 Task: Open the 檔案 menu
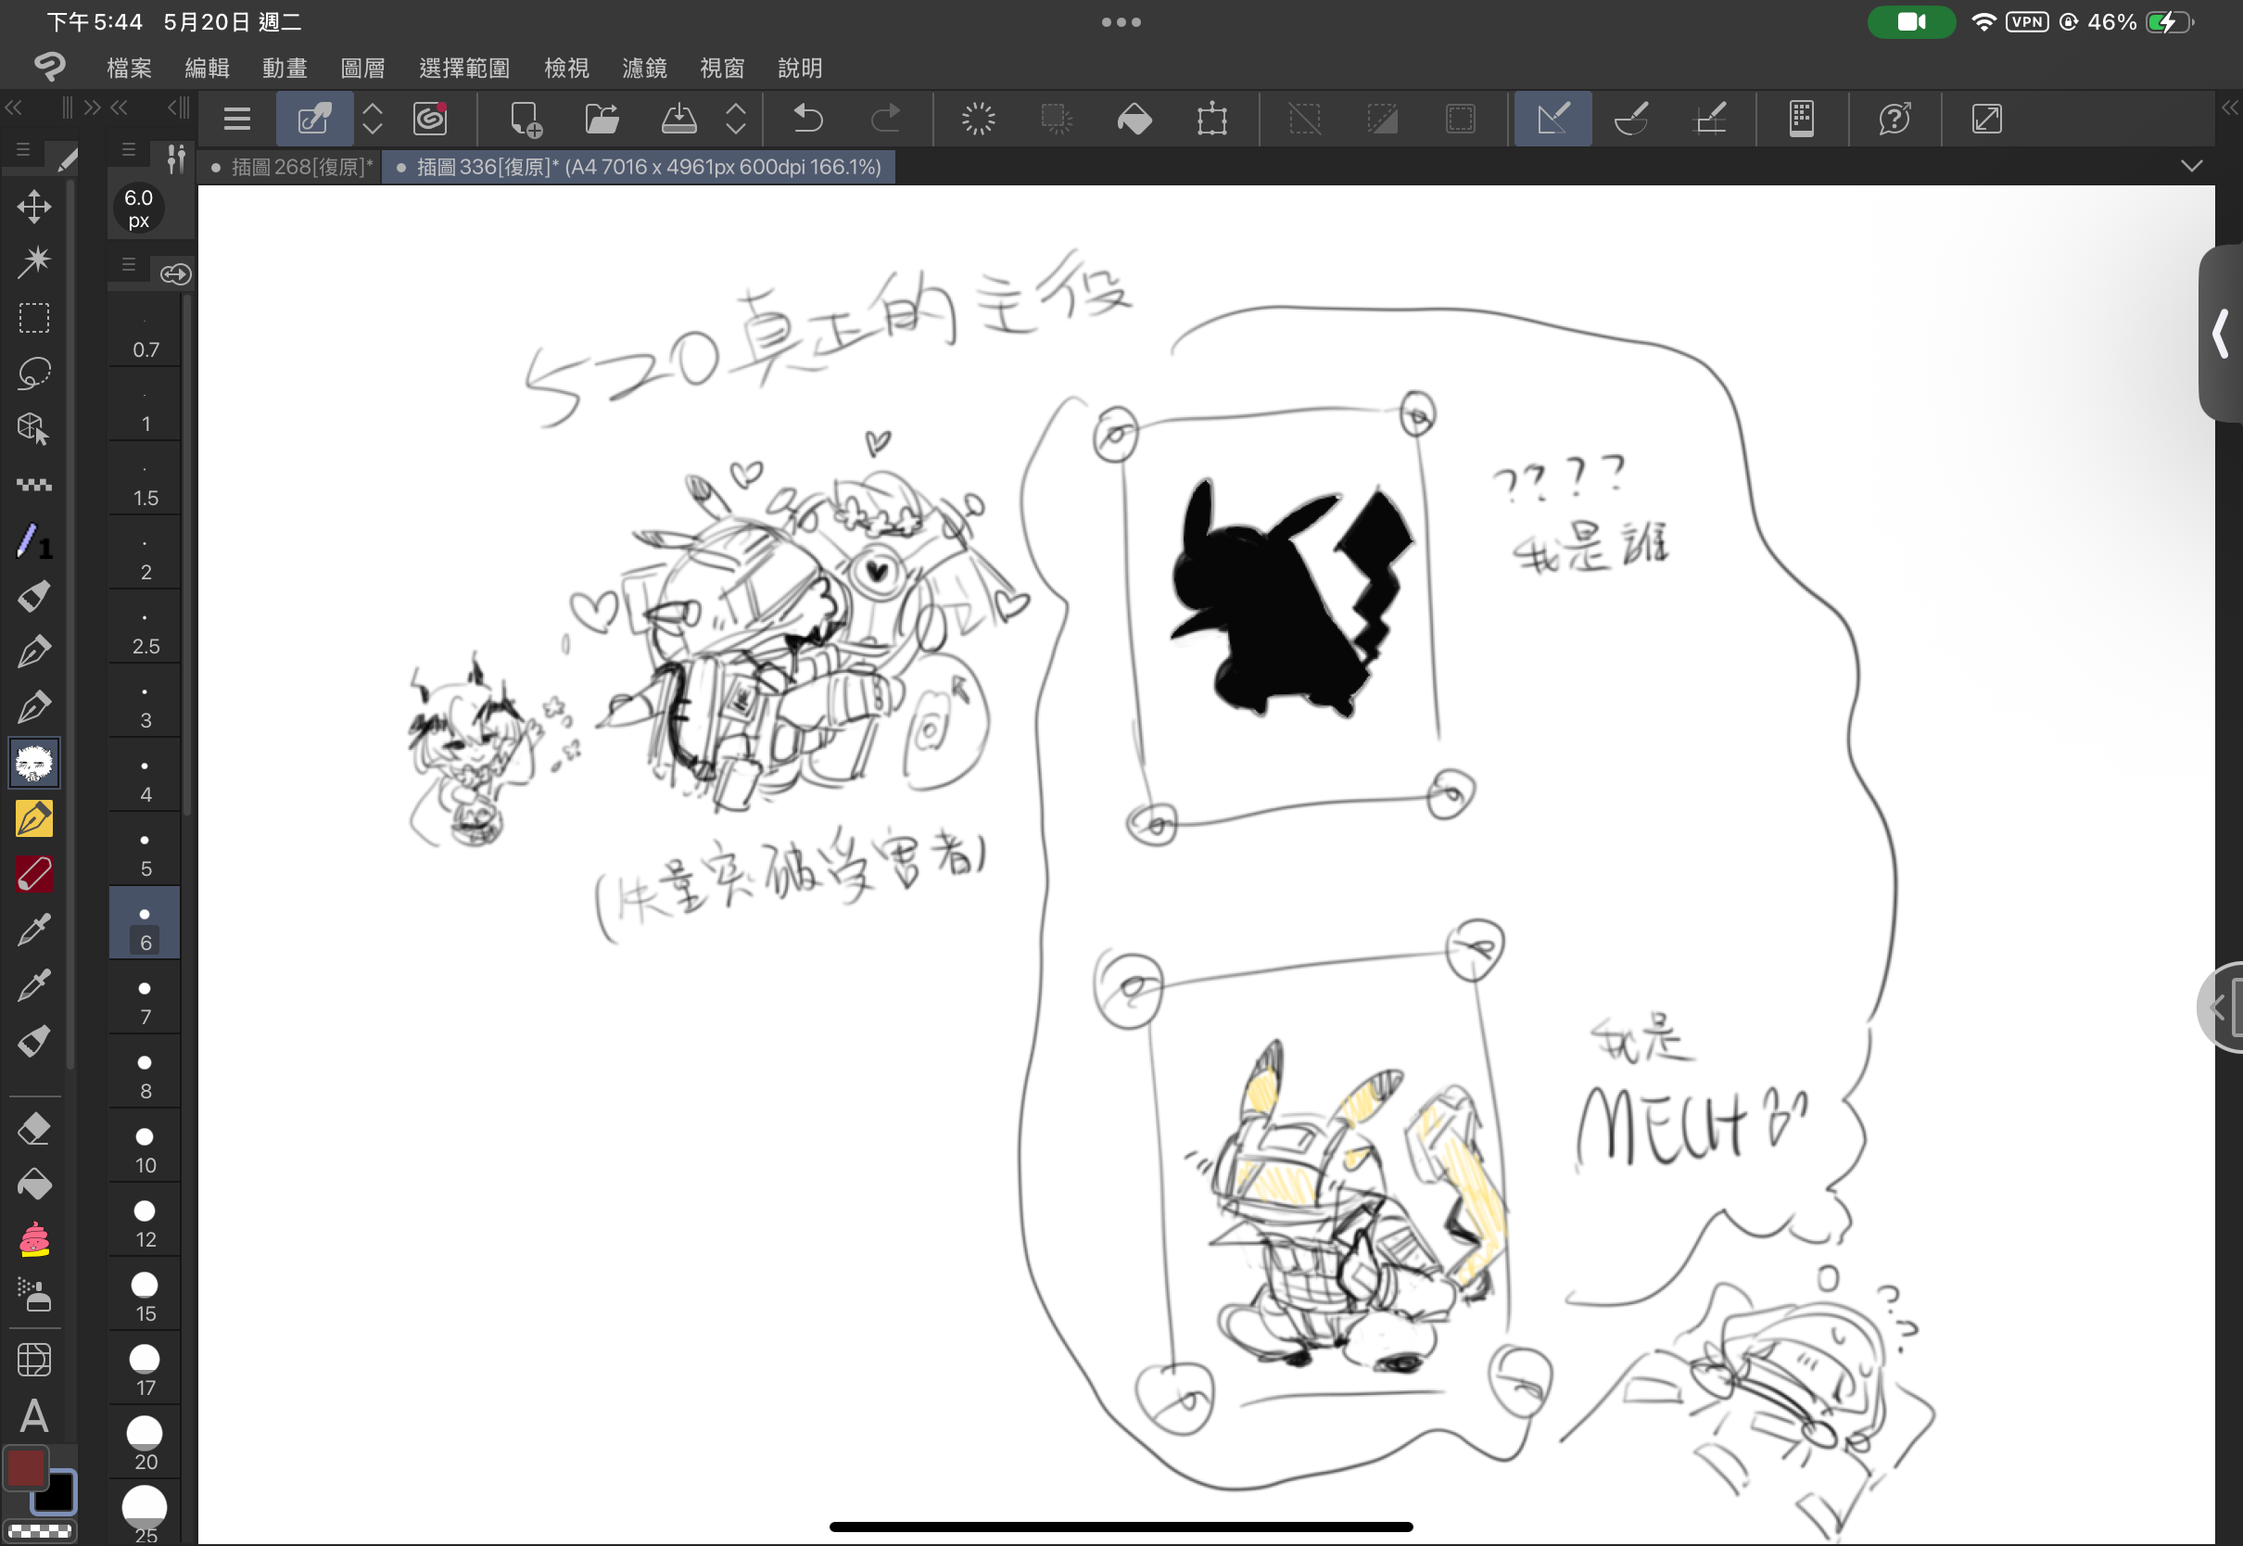[129, 68]
